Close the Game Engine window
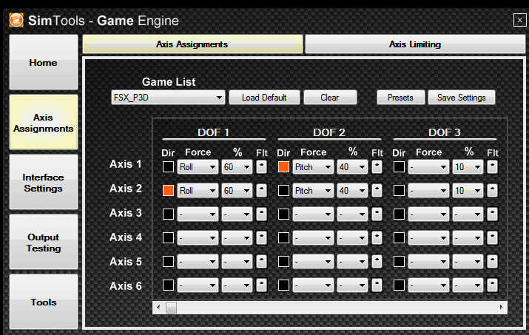 tap(519, 20)
